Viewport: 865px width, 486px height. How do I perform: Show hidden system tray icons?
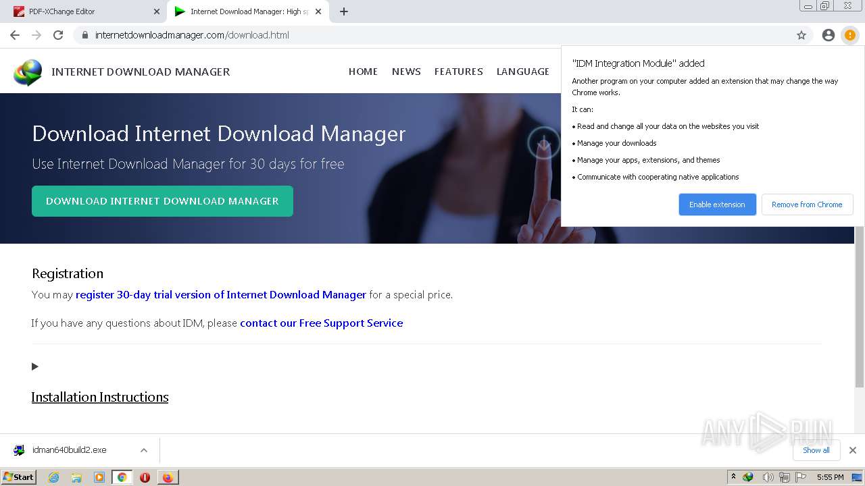[x=733, y=477]
